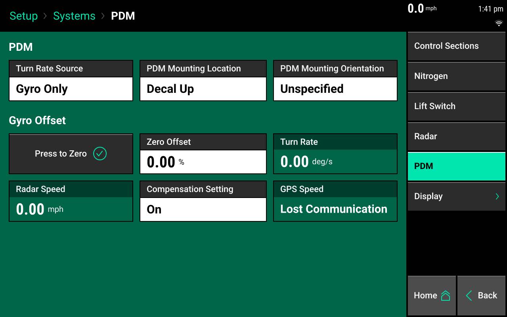Expand the Display submenu chevron

(x=497, y=196)
